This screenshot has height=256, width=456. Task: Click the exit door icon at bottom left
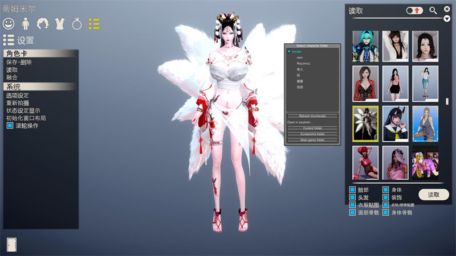pyautogui.click(x=11, y=243)
